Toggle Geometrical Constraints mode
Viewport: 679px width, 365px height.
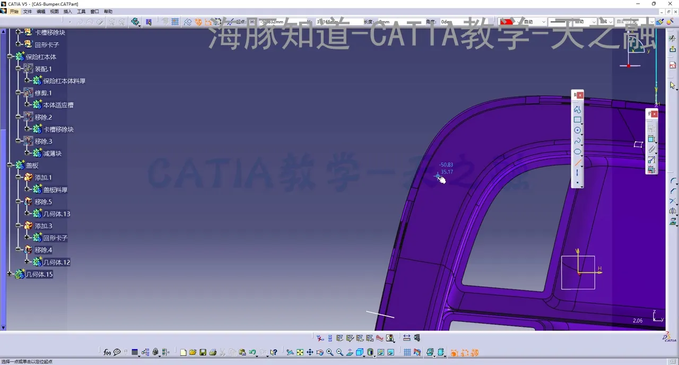(x=198, y=22)
